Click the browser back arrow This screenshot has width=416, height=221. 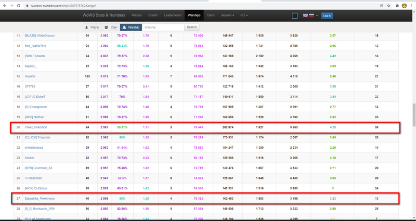point(4,5)
